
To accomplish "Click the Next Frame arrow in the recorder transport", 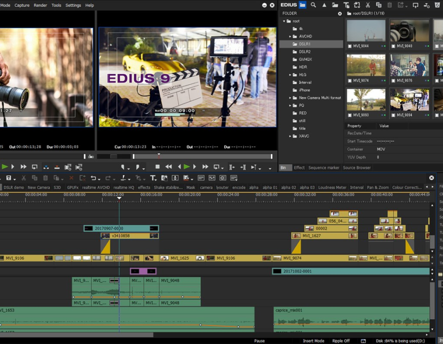I will tap(194, 167).
